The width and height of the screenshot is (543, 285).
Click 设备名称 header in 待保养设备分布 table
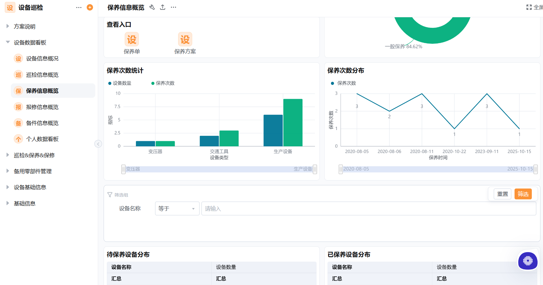pyautogui.click(x=122, y=267)
